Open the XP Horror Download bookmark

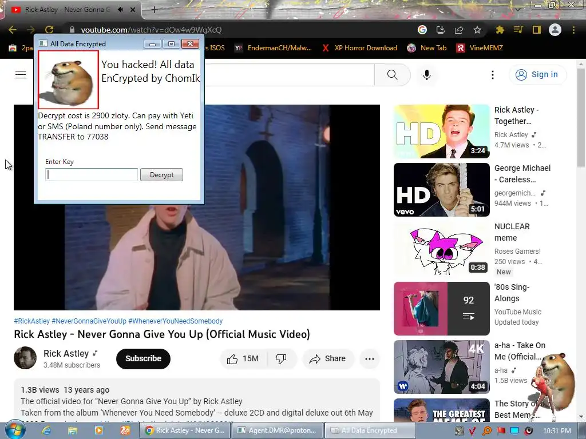[359, 48]
